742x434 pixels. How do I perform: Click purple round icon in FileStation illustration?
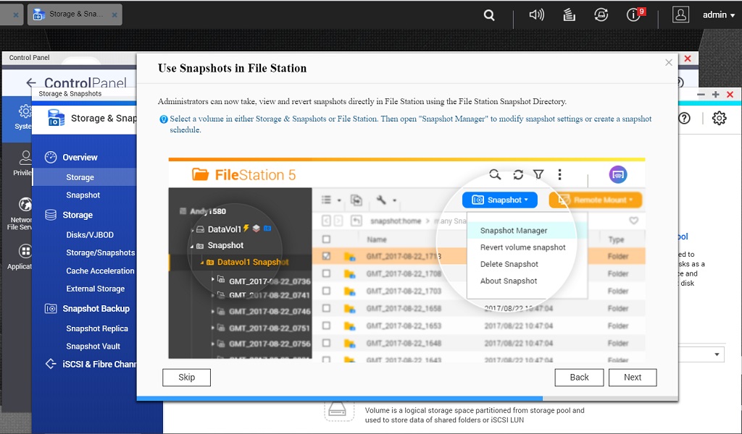[618, 175]
